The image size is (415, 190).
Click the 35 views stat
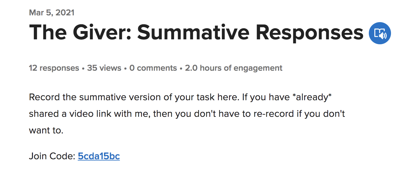(x=104, y=68)
